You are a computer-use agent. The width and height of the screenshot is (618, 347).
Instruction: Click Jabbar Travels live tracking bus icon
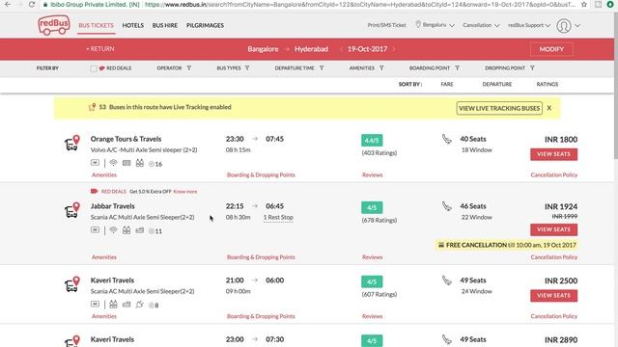coord(72,210)
